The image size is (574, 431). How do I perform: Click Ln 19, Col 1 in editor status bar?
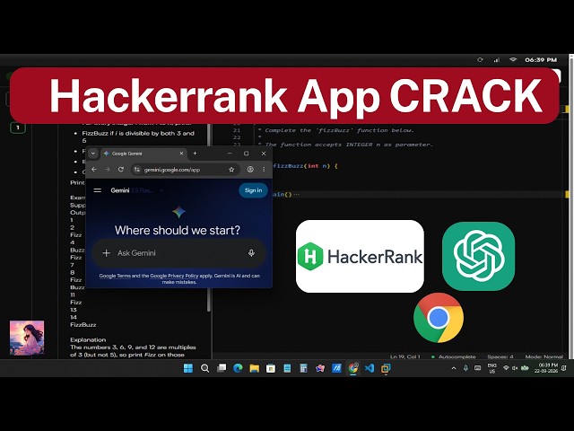(404, 356)
